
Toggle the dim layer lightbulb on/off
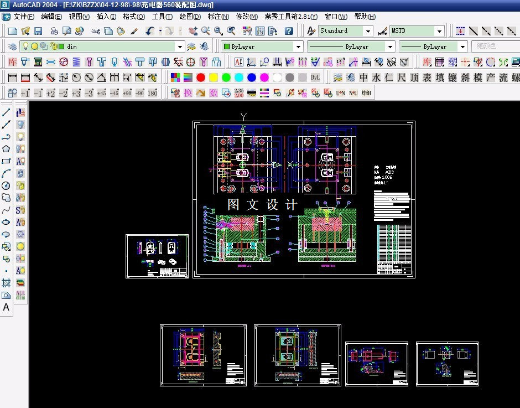pyautogui.click(x=25, y=46)
